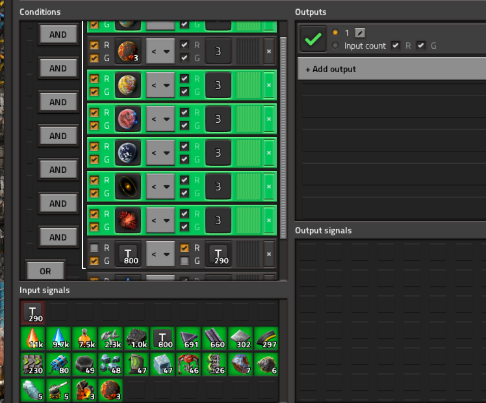
Task: Remove the T 800 condition with its X
Action: pyautogui.click(x=269, y=254)
